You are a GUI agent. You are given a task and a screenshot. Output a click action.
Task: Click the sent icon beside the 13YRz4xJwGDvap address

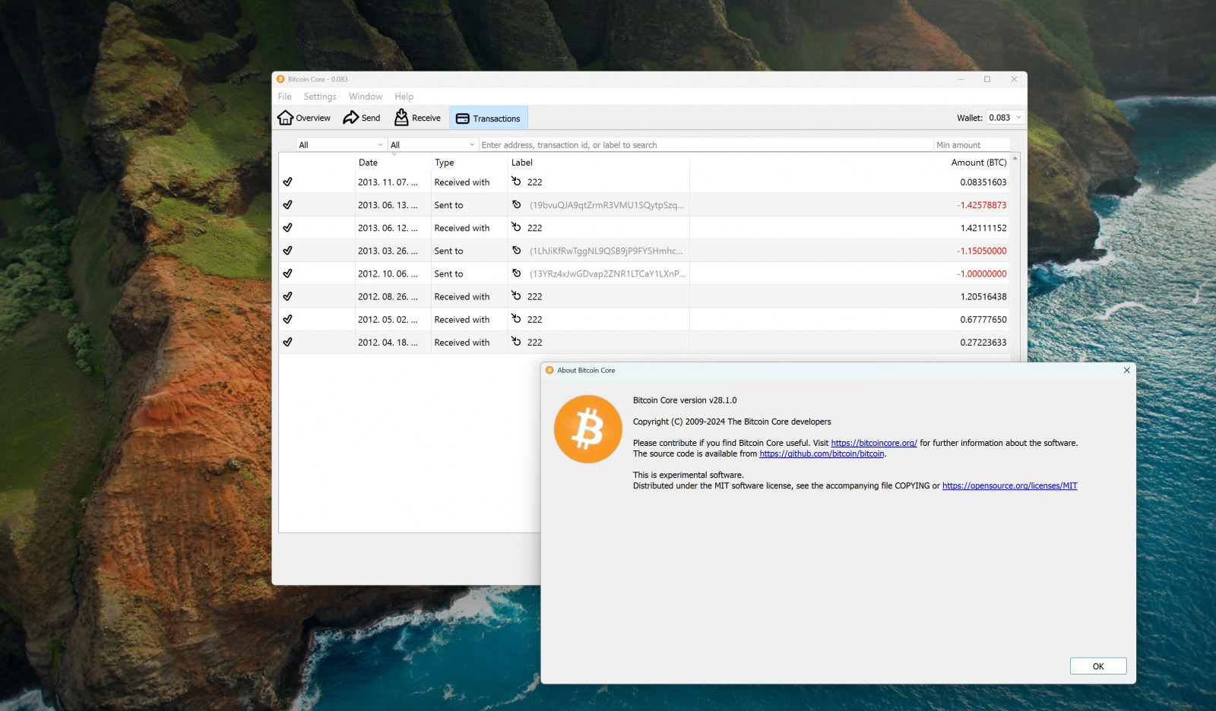point(517,273)
